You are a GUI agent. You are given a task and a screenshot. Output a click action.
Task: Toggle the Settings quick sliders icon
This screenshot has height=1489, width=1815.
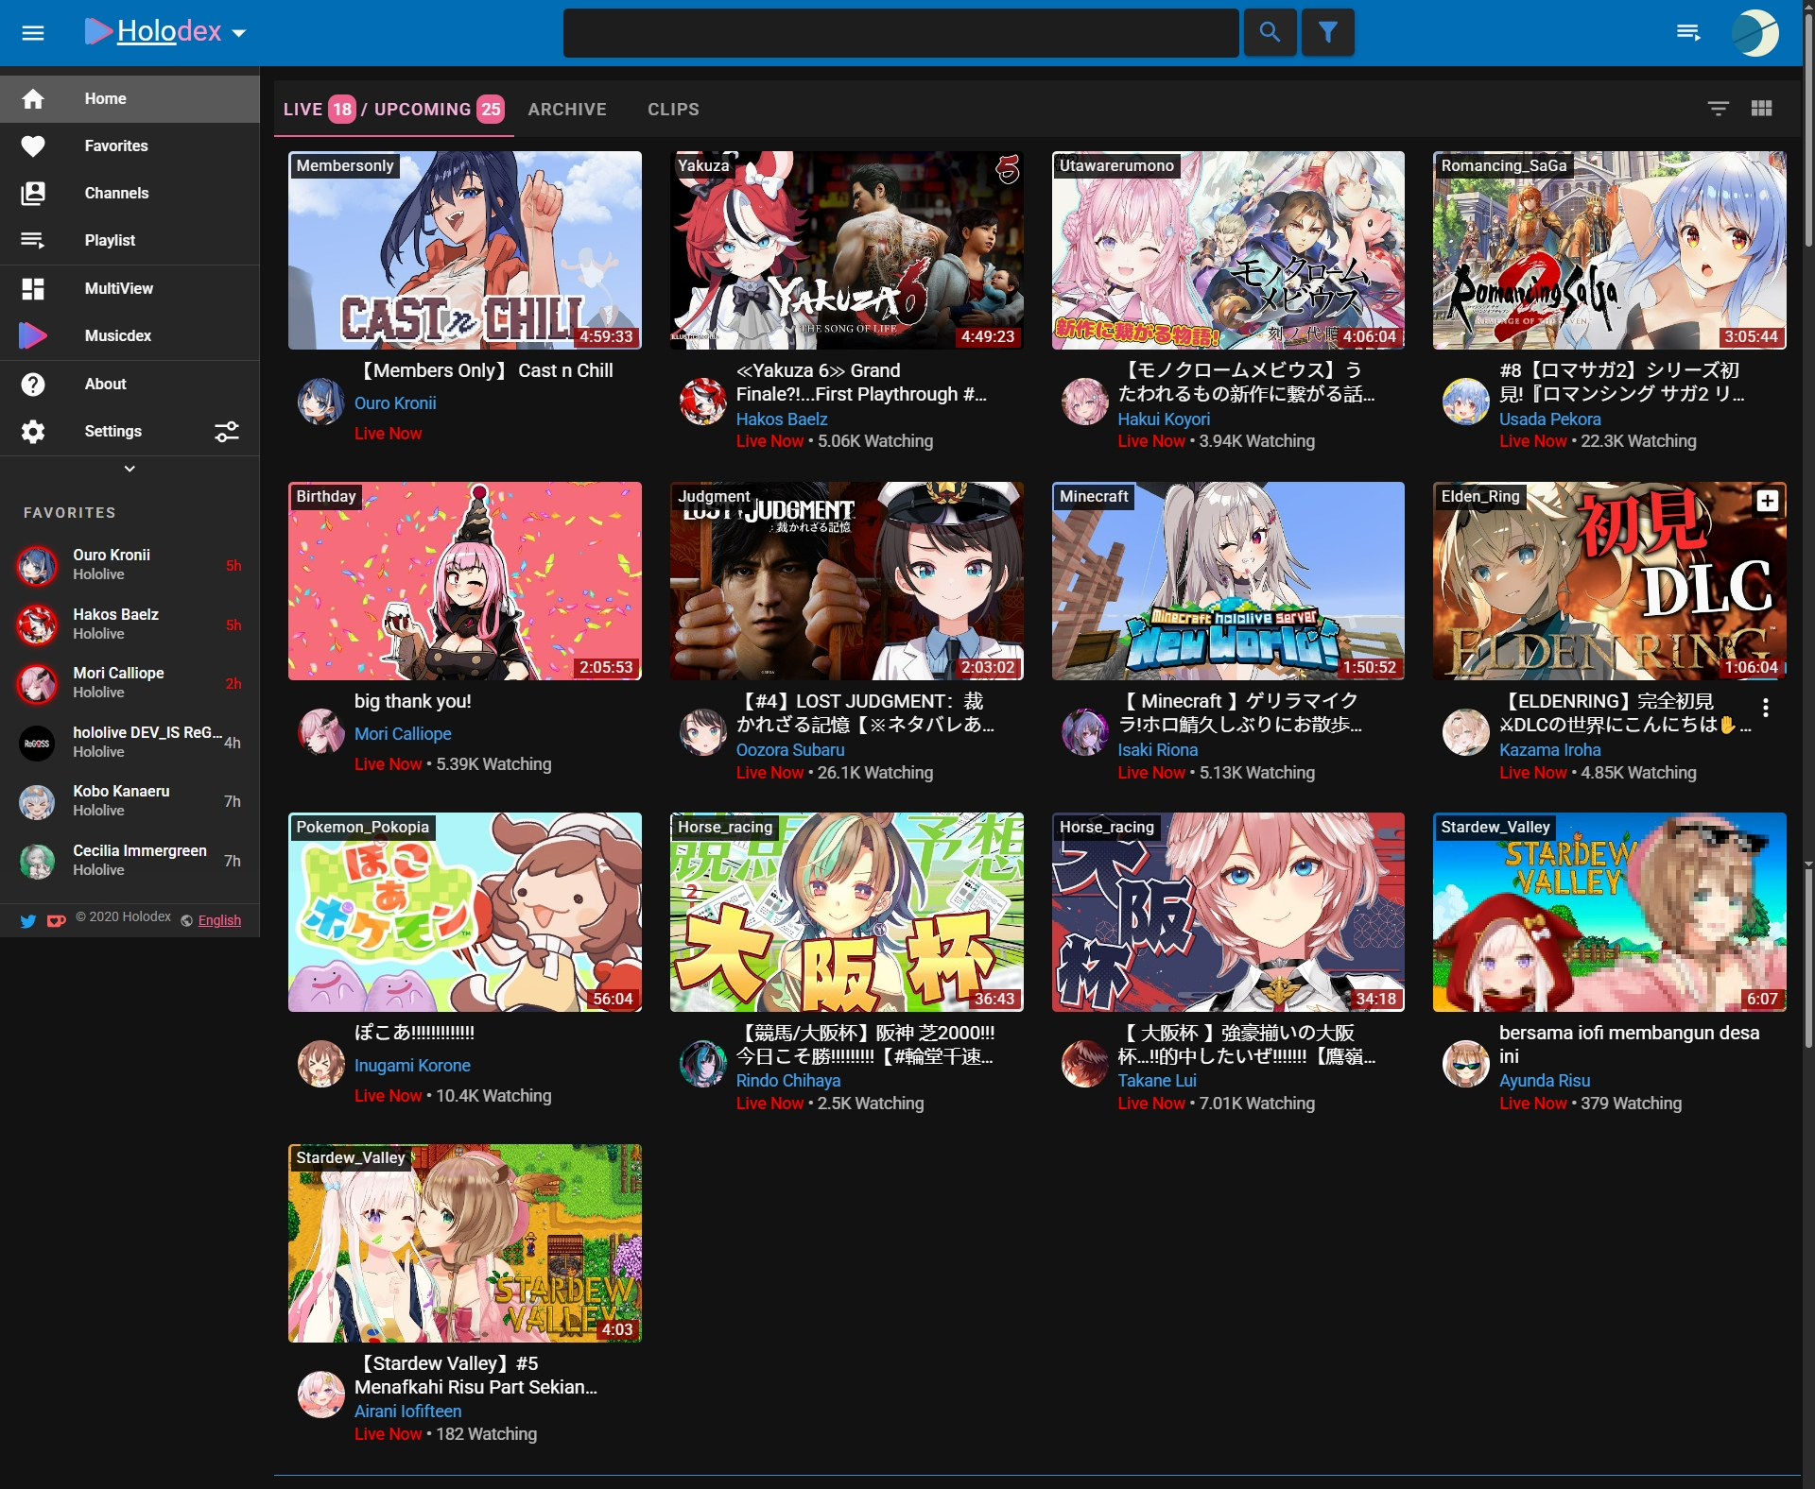[x=227, y=432]
